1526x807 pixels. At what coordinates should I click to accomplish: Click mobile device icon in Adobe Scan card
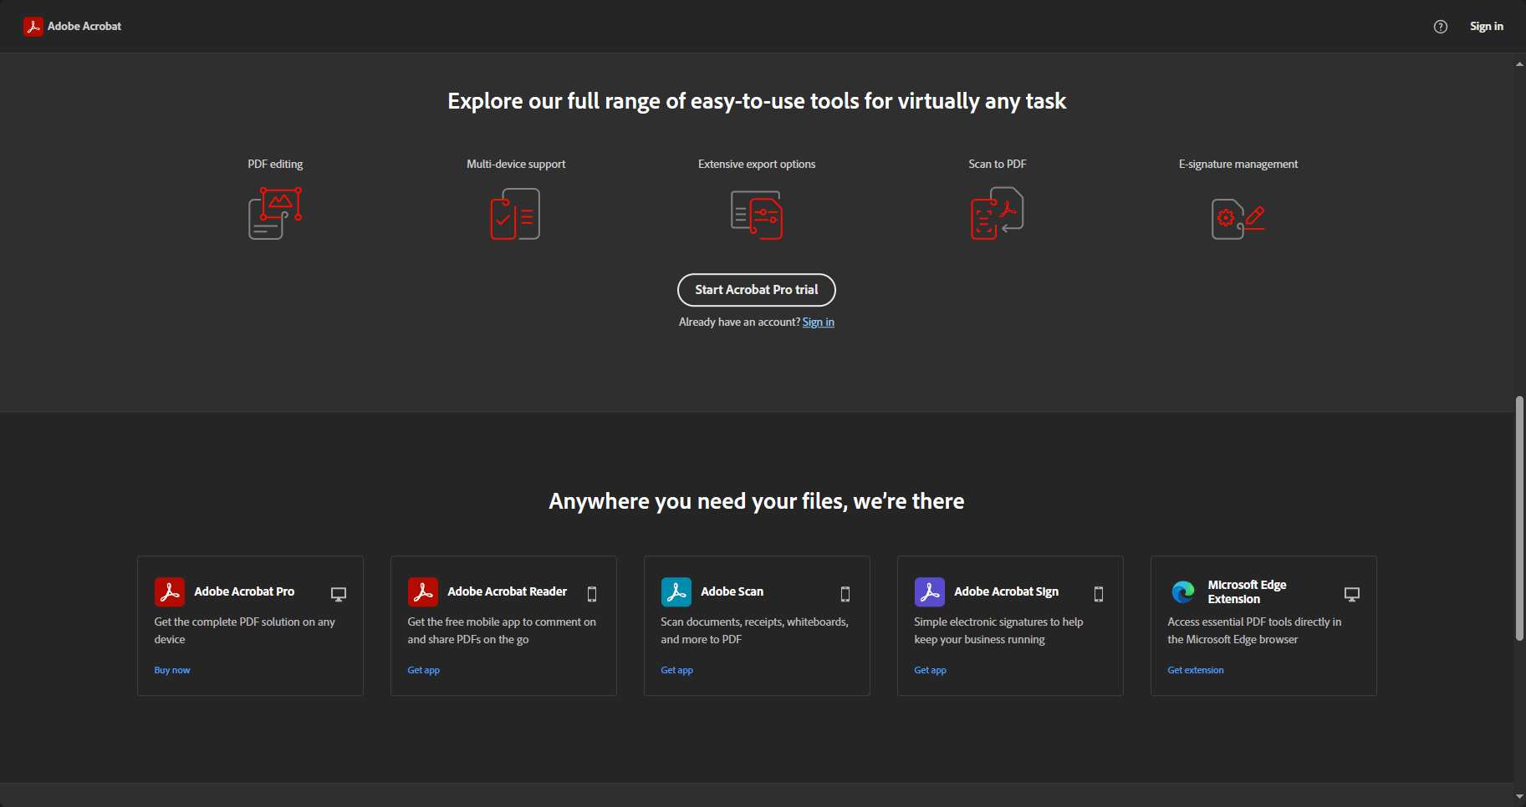845,594
